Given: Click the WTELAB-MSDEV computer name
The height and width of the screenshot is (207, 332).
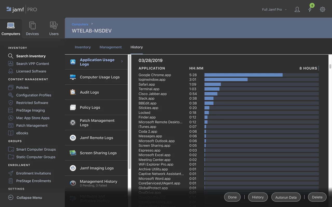Looking at the screenshot, I should pos(92,31).
